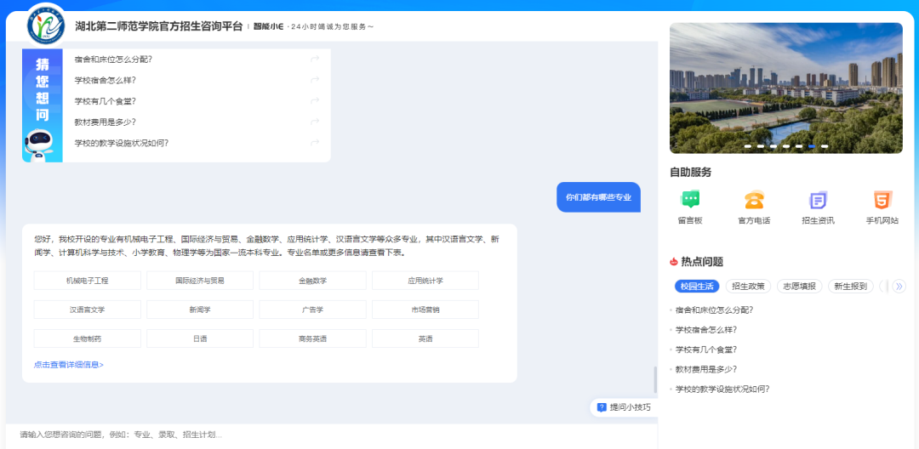
Task: Select the 汉语言文学 major button
Action: point(88,309)
